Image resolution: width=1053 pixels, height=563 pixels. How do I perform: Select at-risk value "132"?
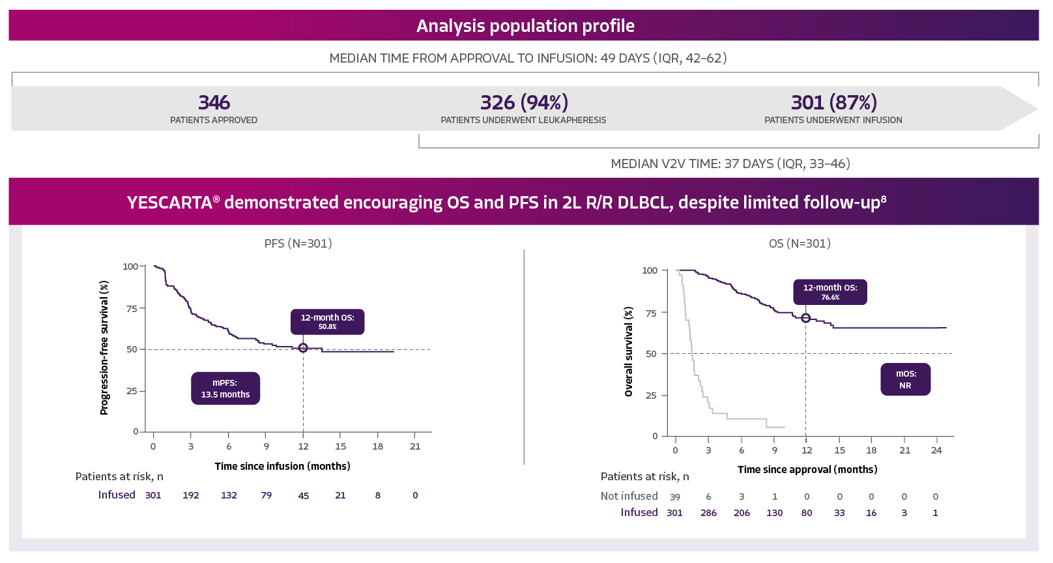click(x=229, y=495)
